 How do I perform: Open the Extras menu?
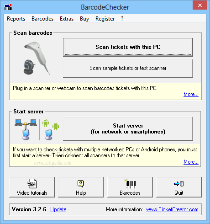click(67, 19)
